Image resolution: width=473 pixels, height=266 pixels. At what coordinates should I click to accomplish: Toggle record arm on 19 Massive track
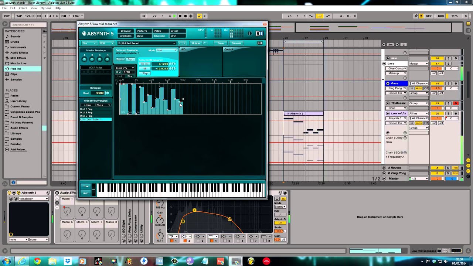456,103
